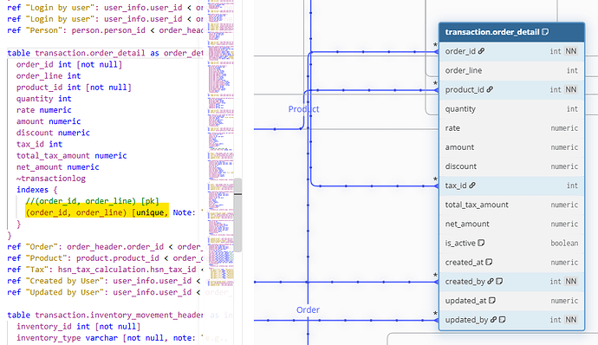The height and width of the screenshot is (345, 598).
Task: Click the ref "Product" code line
Action: [x=105, y=258]
